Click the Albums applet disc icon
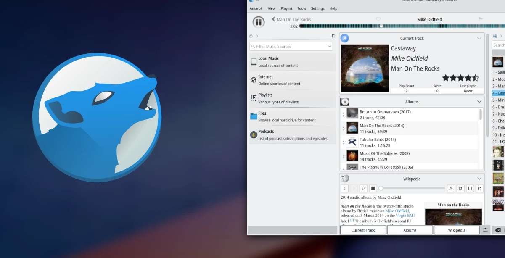505x258 pixels. tap(345, 102)
